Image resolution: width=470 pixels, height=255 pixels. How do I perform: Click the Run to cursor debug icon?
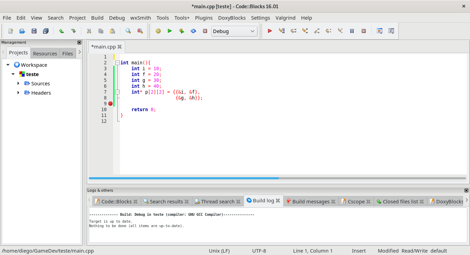coord(282,31)
